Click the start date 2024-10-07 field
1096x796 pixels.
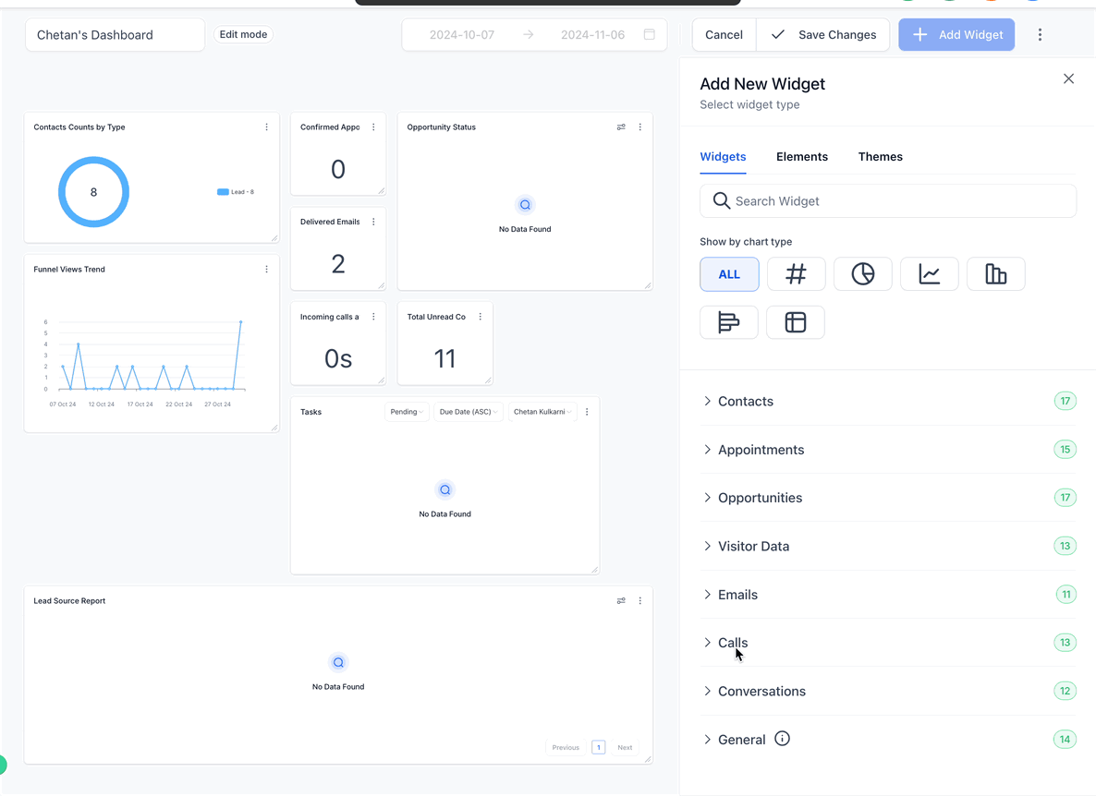(x=462, y=35)
